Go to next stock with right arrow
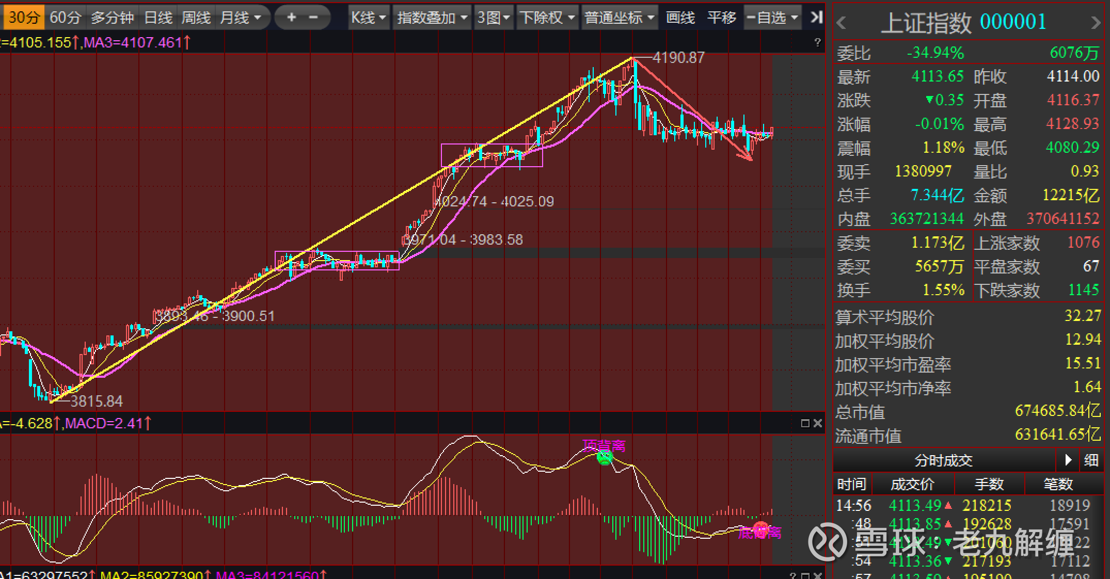1110x579 pixels. pos(1096,23)
